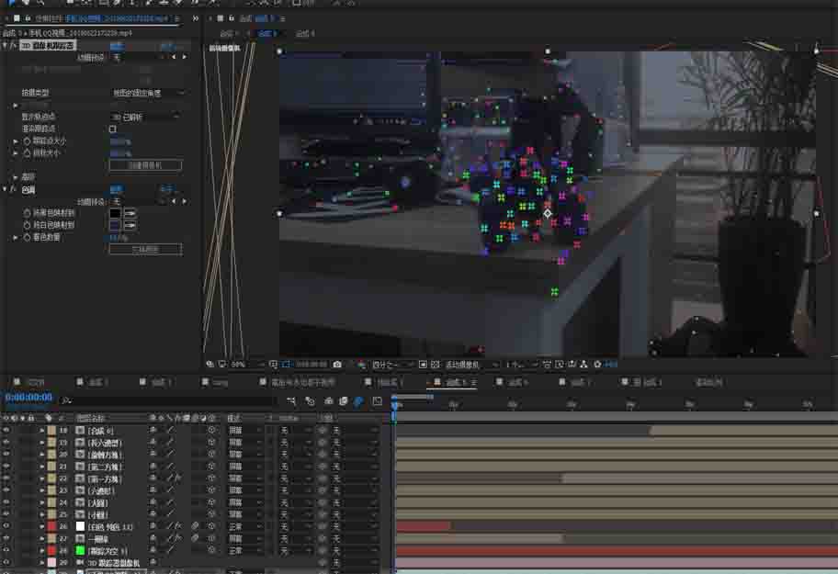Switch to the 合成 4 viewer tab
Viewport: 838px width, 574px height.
(x=304, y=34)
